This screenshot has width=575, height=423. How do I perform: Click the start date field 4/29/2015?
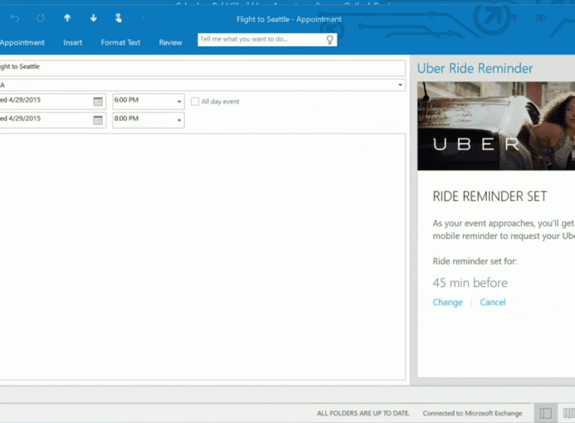point(53,101)
